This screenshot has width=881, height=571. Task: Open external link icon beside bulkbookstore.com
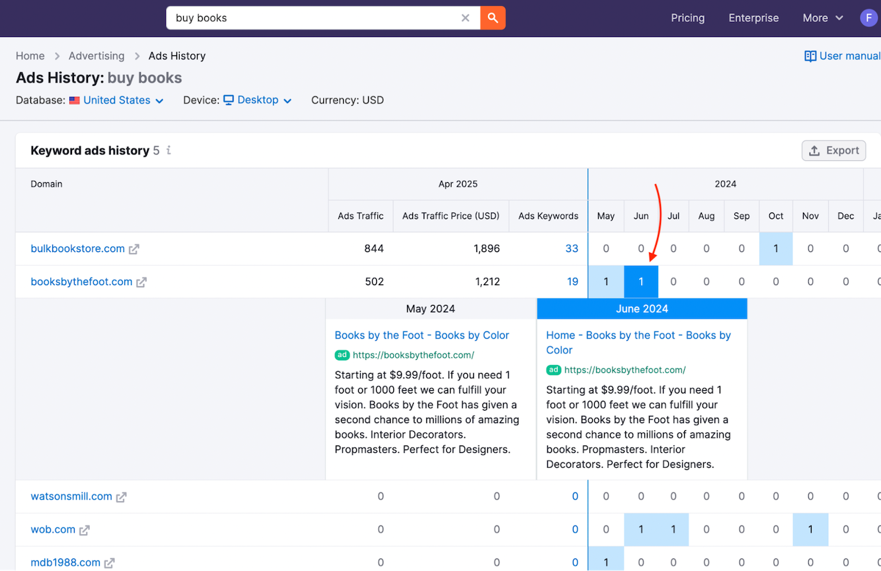coord(134,249)
